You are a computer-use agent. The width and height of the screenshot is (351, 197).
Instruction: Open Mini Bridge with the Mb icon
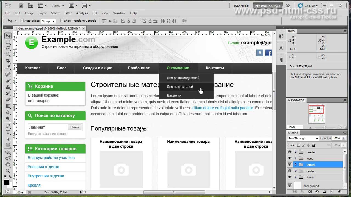(31, 5)
